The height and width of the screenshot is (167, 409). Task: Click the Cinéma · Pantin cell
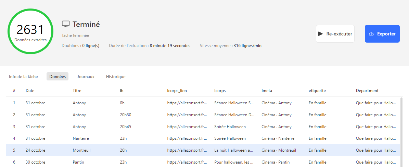click(276, 162)
